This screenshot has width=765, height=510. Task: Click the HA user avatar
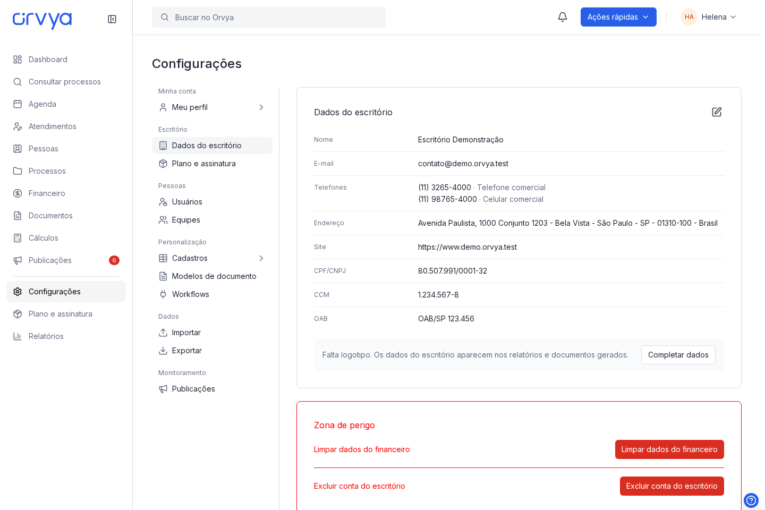tap(689, 17)
